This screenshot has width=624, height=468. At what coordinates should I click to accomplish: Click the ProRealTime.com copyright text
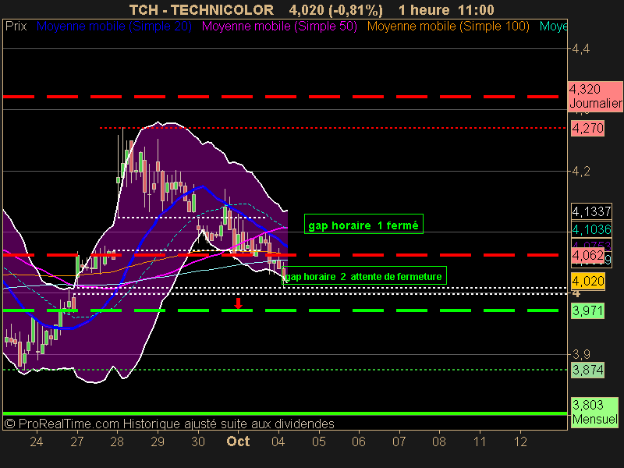click(169, 424)
